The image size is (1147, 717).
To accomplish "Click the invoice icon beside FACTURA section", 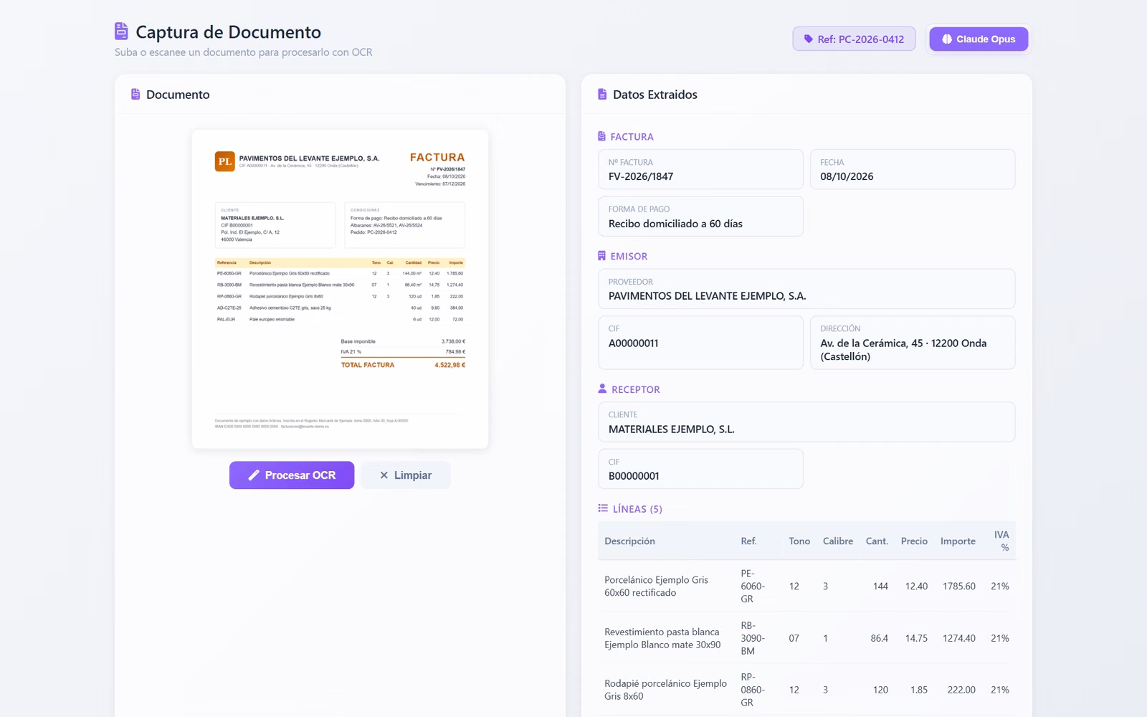I will coord(601,136).
